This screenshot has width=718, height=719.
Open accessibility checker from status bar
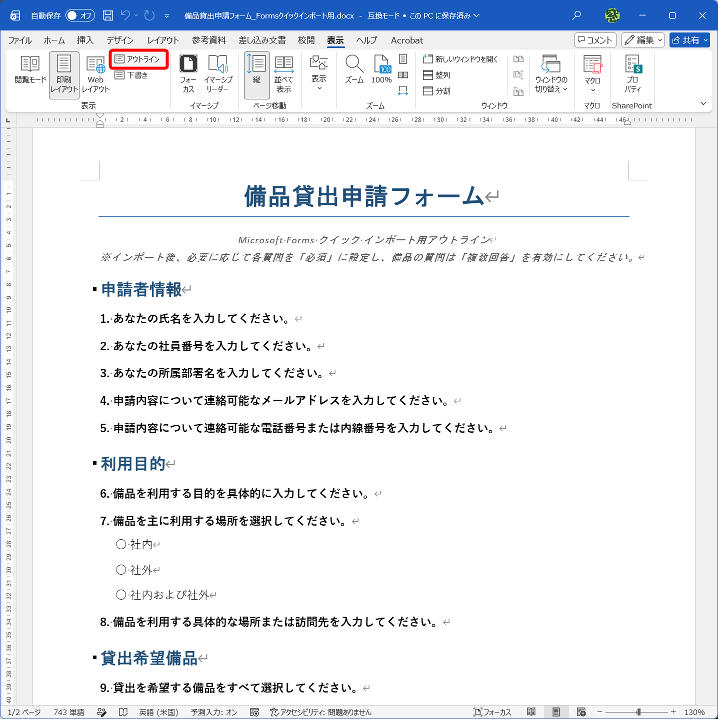pos(320,712)
